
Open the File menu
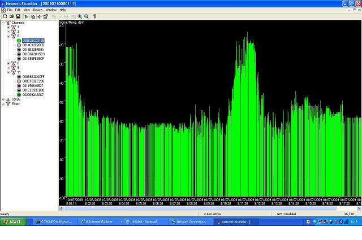[9, 10]
